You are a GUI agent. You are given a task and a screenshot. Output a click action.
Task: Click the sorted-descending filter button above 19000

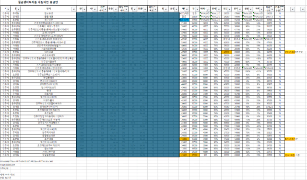(208, 9)
